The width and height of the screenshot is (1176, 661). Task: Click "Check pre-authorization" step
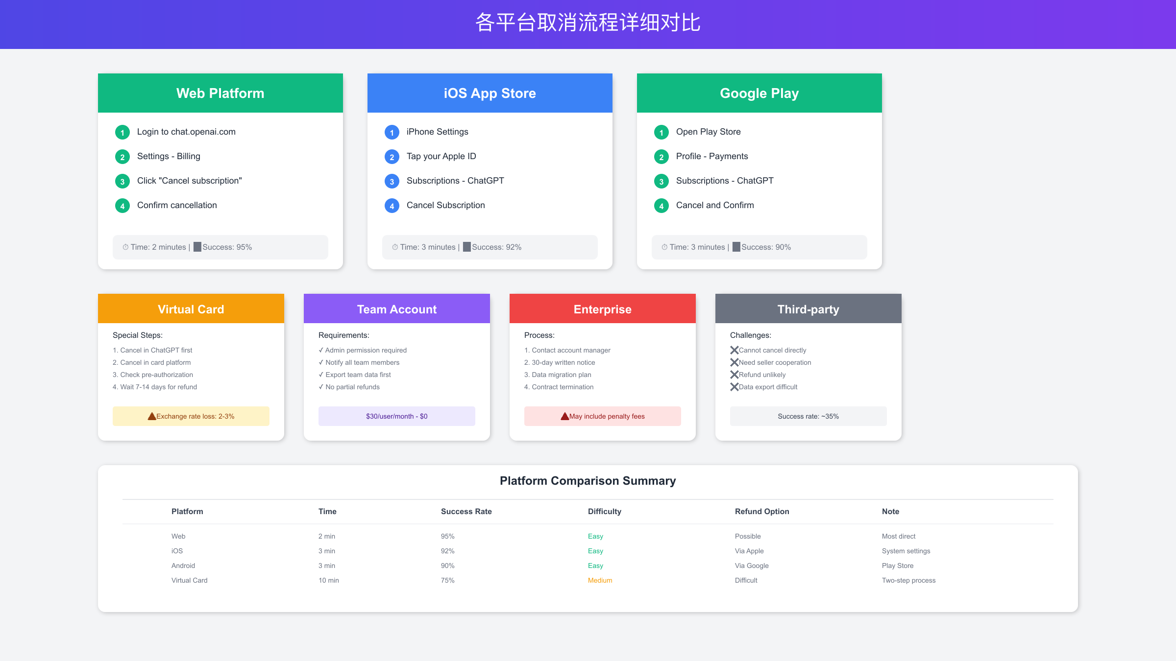coord(153,375)
